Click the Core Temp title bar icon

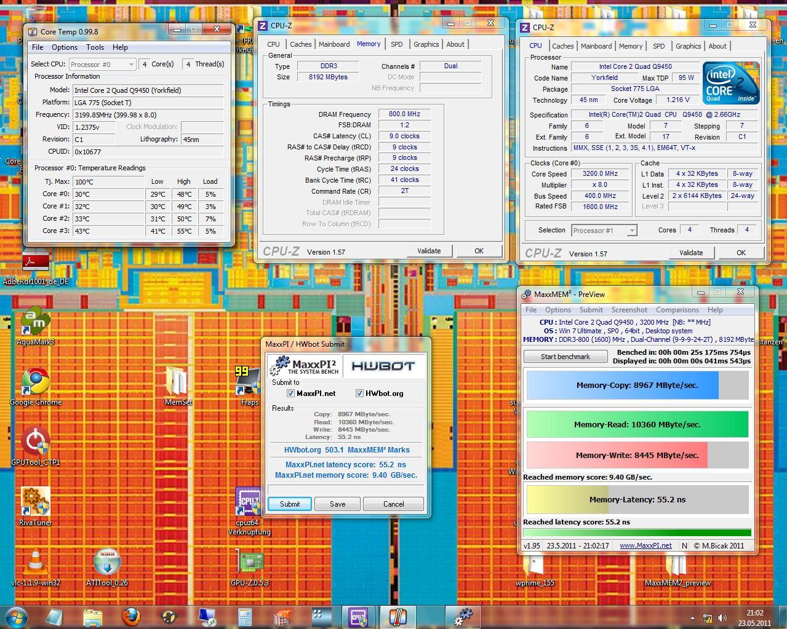[33, 31]
